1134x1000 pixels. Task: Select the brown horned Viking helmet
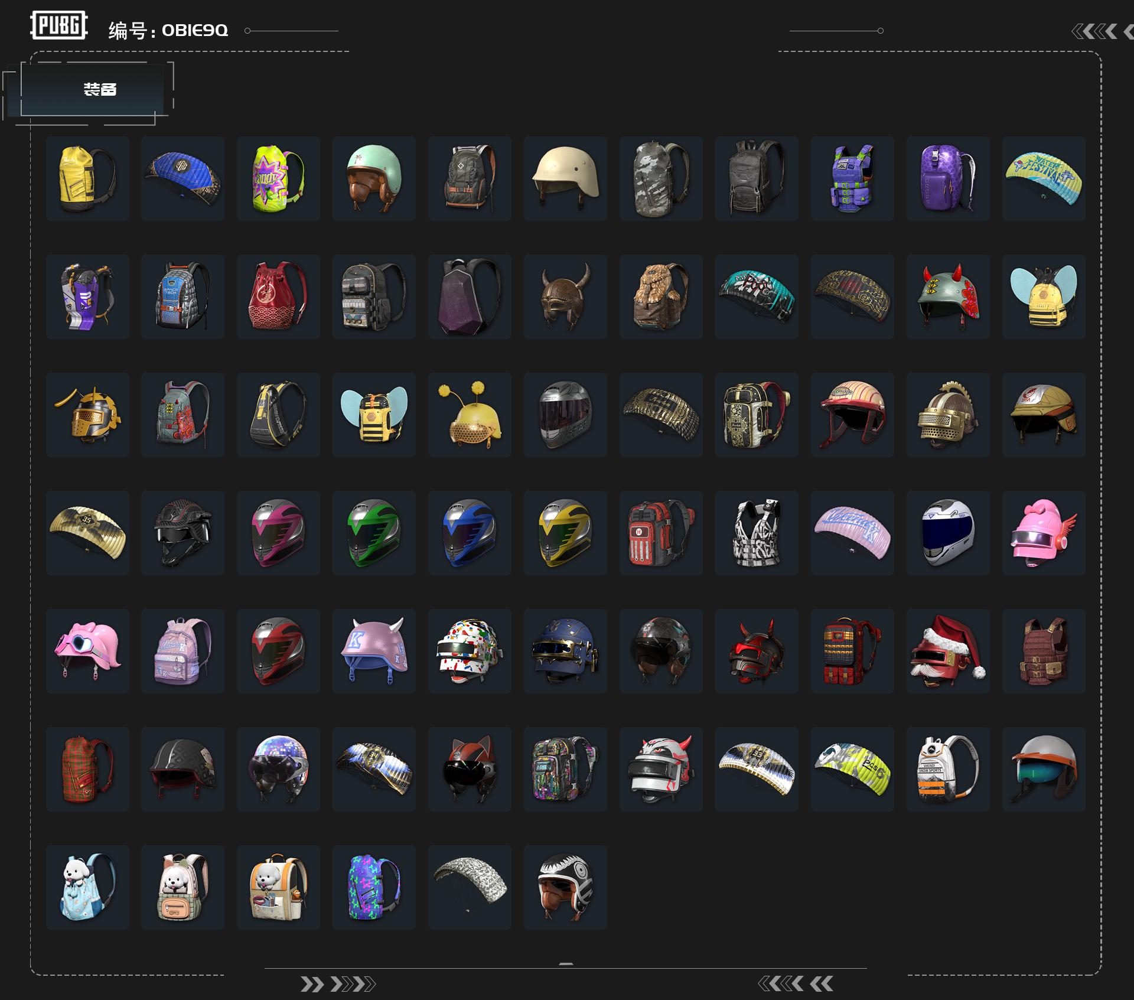click(565, 297)
